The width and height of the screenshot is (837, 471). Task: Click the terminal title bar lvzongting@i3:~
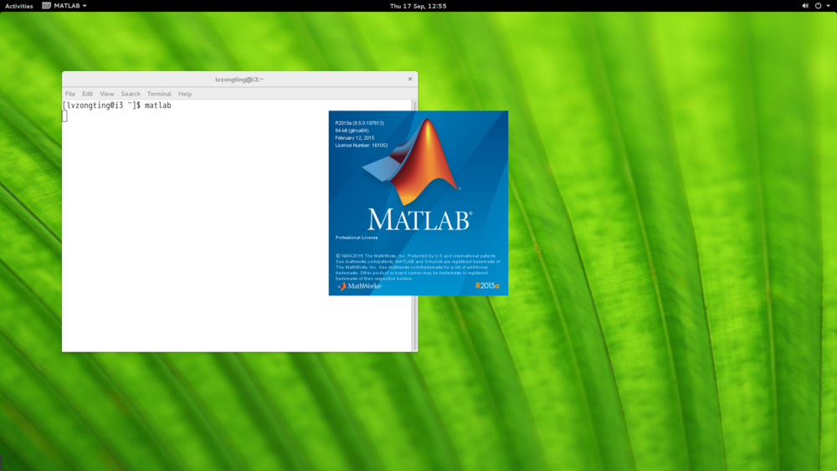[x=239, y=79]
